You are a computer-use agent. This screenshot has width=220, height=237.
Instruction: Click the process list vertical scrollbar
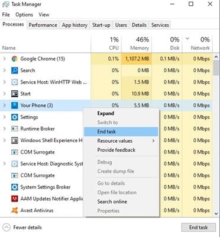tap(216, 135)
